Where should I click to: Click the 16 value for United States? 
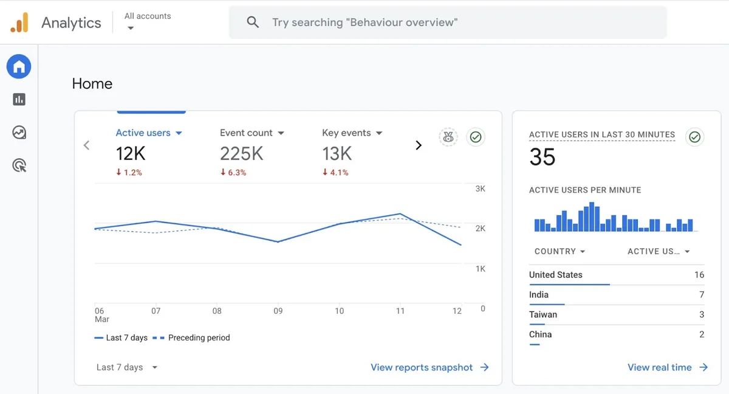(x=699, y=275)
